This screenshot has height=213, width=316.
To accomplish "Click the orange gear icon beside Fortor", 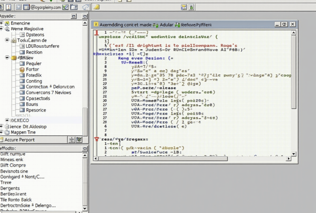I will (22, 69).
